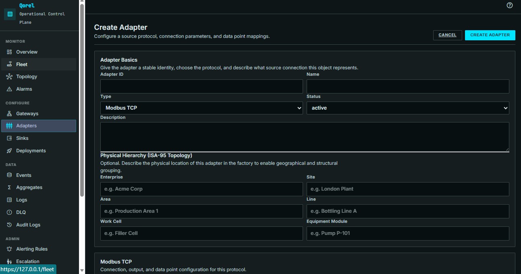Open Escalation in the Admin section
Screen dimensions: 521x274
click(39, 262)
